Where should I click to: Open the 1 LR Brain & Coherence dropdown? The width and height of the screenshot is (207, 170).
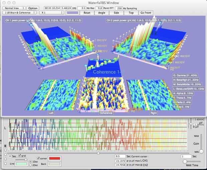click(x=19, y=13)
